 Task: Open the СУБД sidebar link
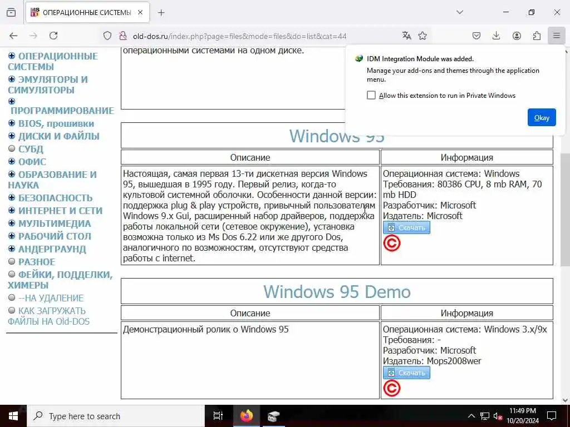[31, 149]
